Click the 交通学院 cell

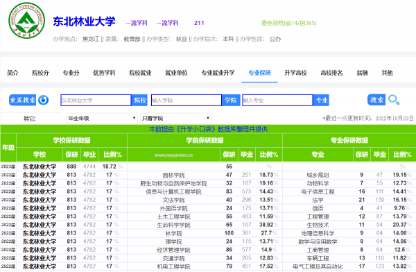coord(173,258)
